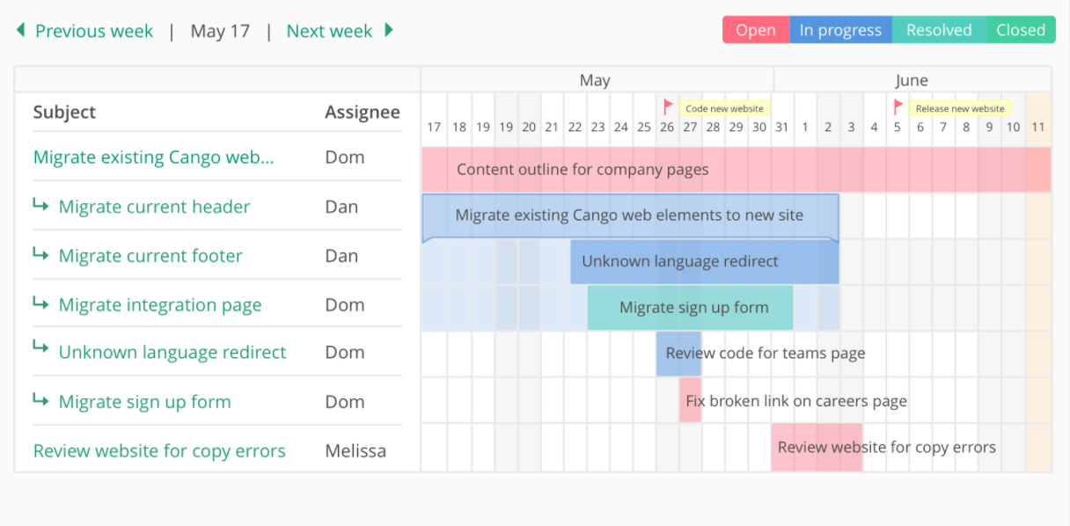Toggle the Closed status filter
Image resolution: width=1070 pixels, height=526 pixels.
pos(1020,30)
